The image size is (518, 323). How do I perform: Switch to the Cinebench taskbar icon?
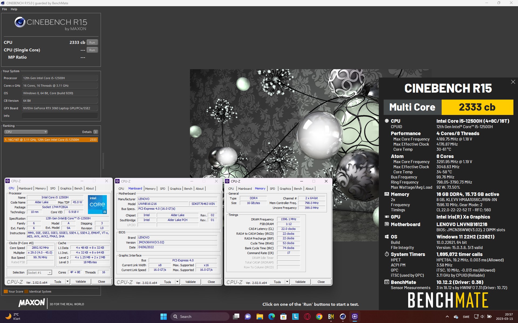[x=343, y=317]
